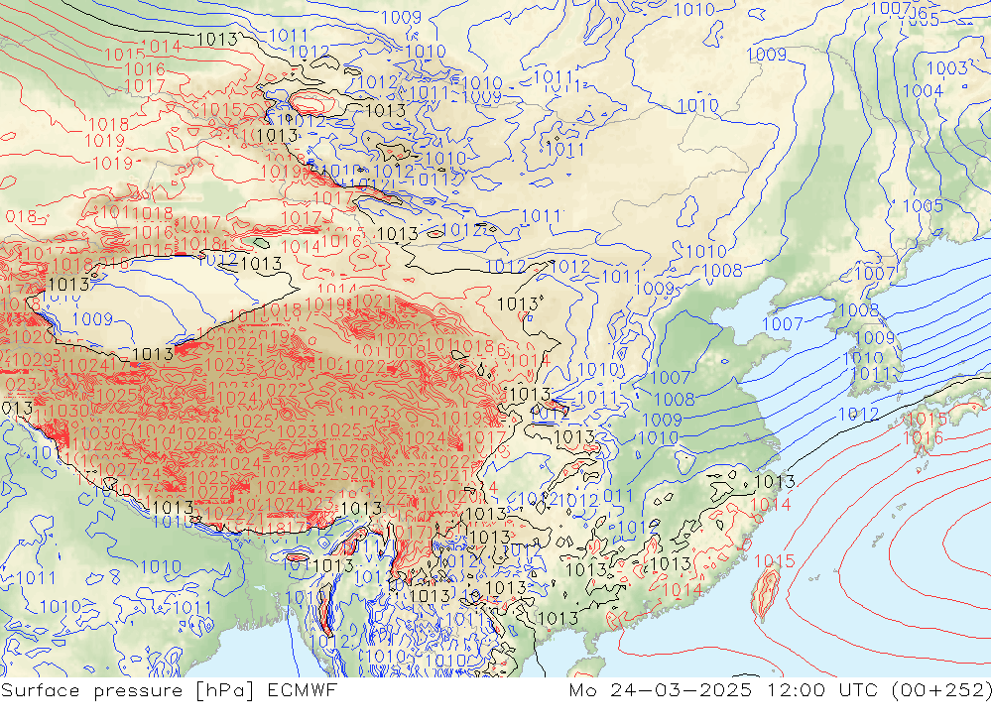Select the red 1018 label in the upper left
Screen dimensions: 992x727
[108, 125]
